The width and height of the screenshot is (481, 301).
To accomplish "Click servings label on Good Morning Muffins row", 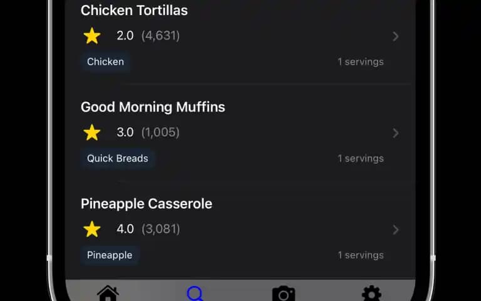I will [361, 159].
